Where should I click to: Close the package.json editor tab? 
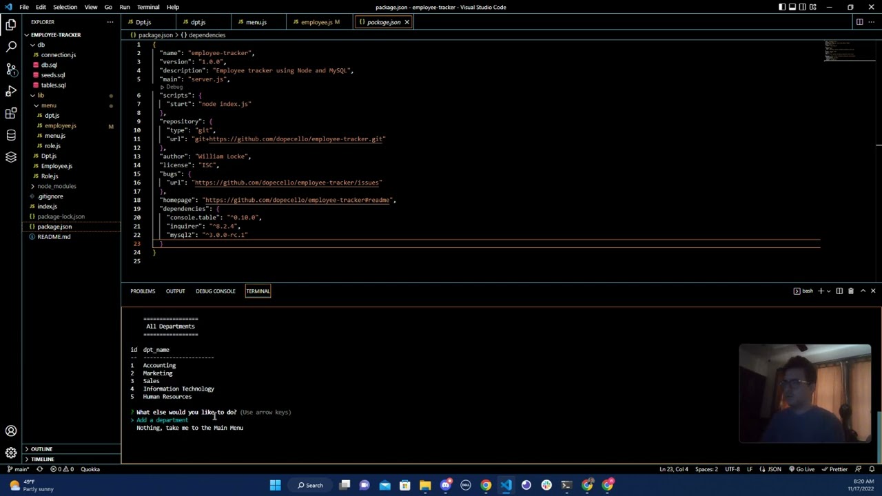point(407,22)
